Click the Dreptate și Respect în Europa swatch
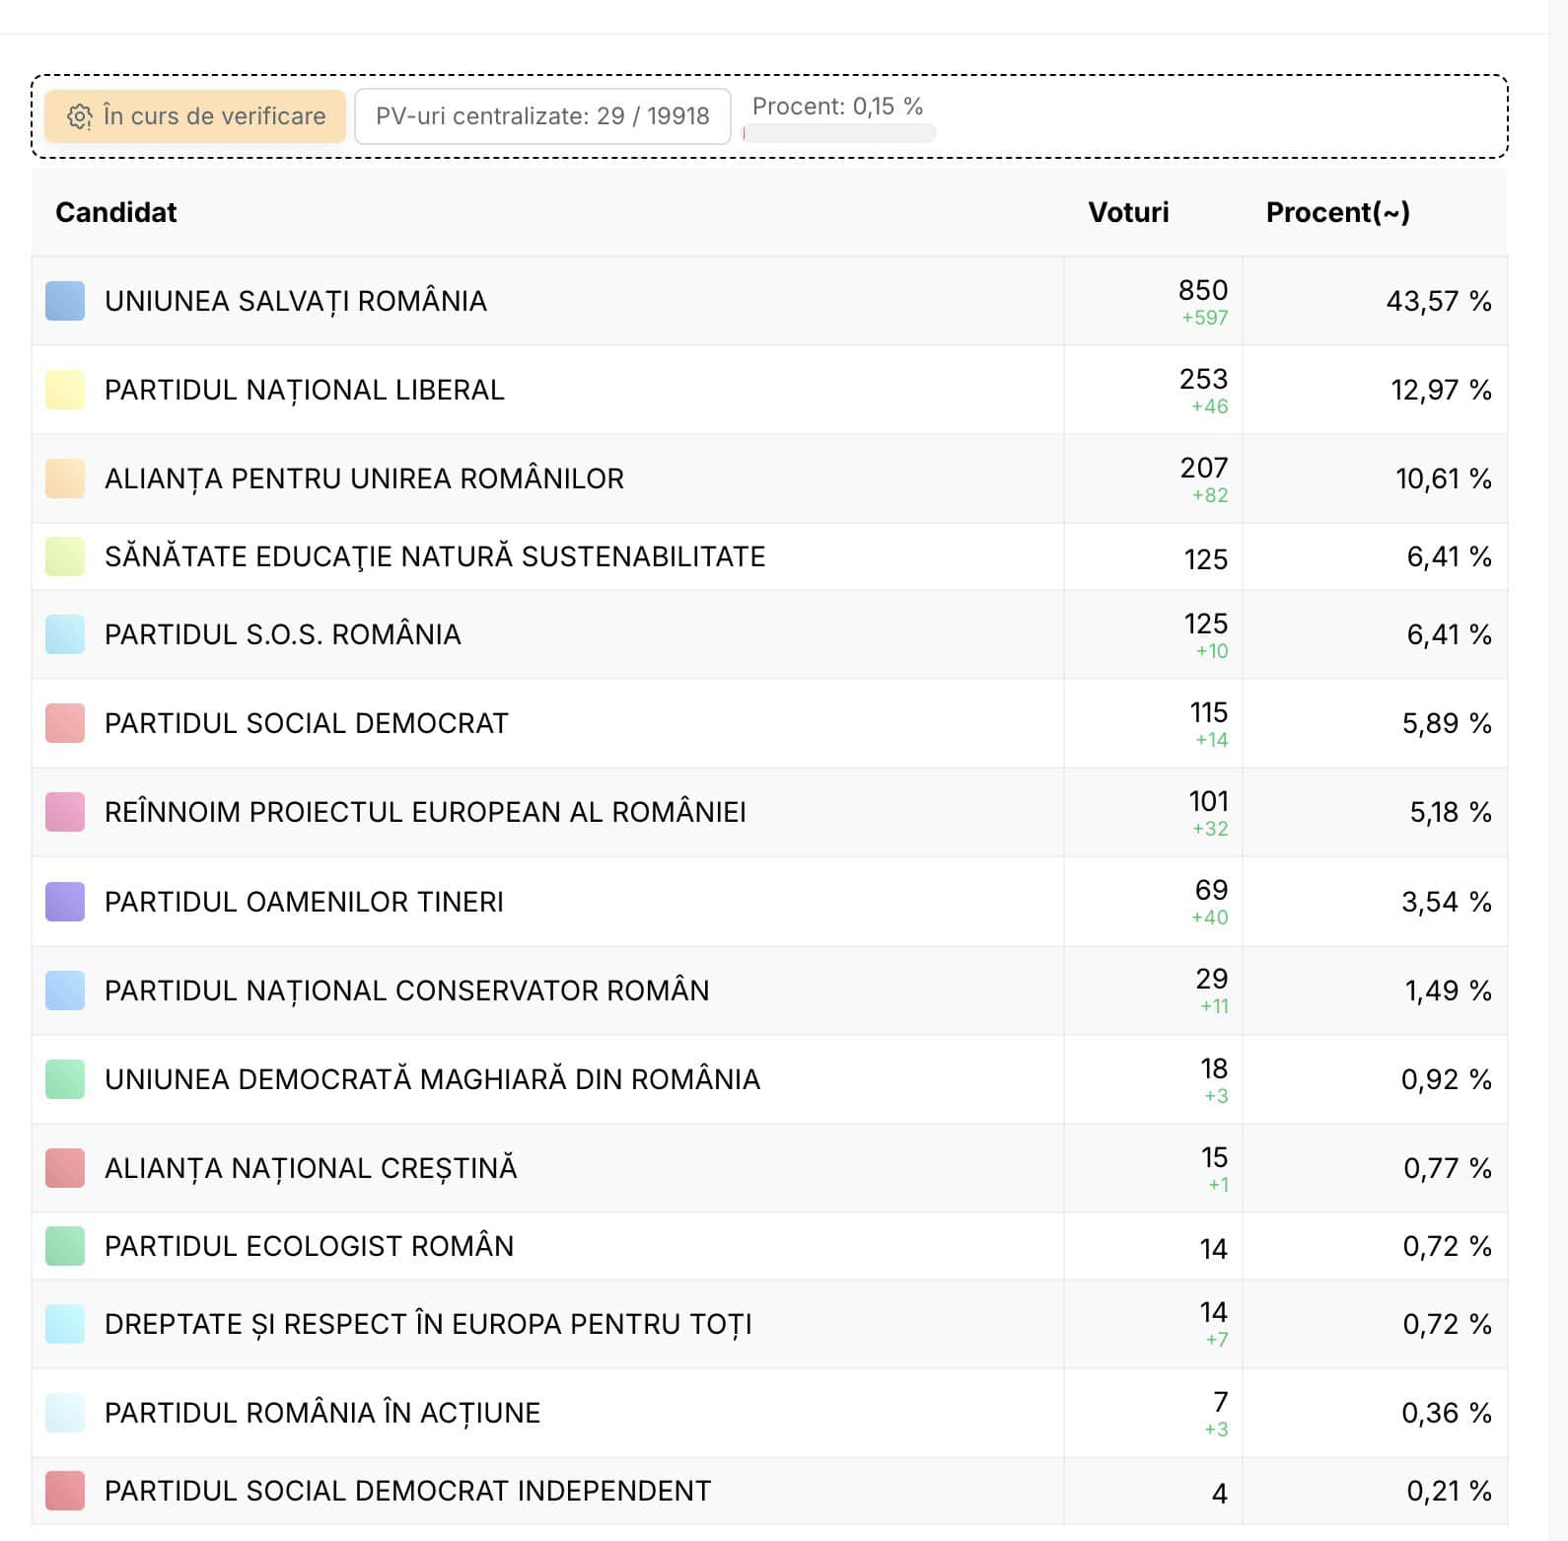1568x1541 pixels. 65,1324
